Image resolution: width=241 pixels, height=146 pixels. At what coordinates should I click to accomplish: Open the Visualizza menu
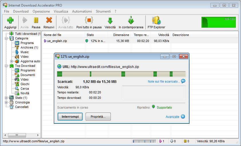61,11
